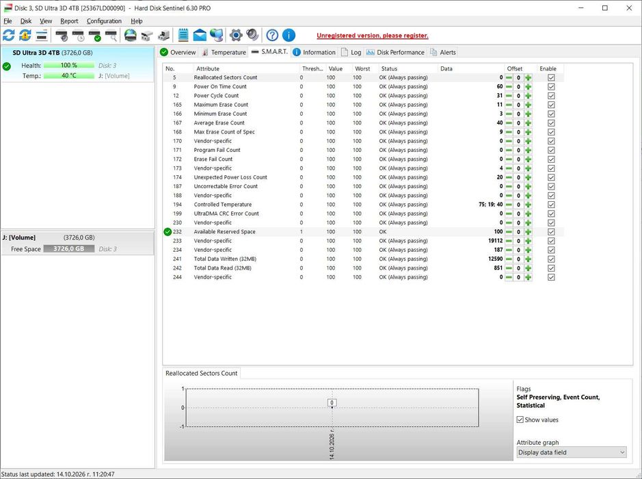Open the Alerts tab
642x479 pixels.
[442, 53]
